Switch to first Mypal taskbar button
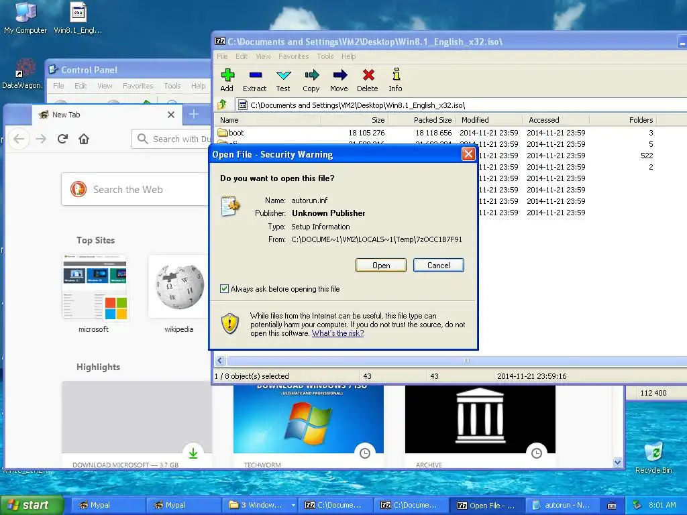This screenshot has height=515, width=687. pos(107,506)
